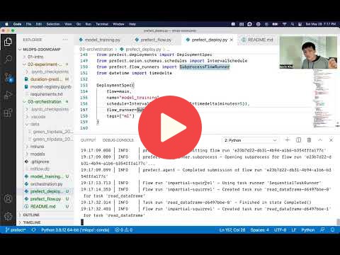
Task: Open Wi-Fi status in menu bar
Action: 285,24
